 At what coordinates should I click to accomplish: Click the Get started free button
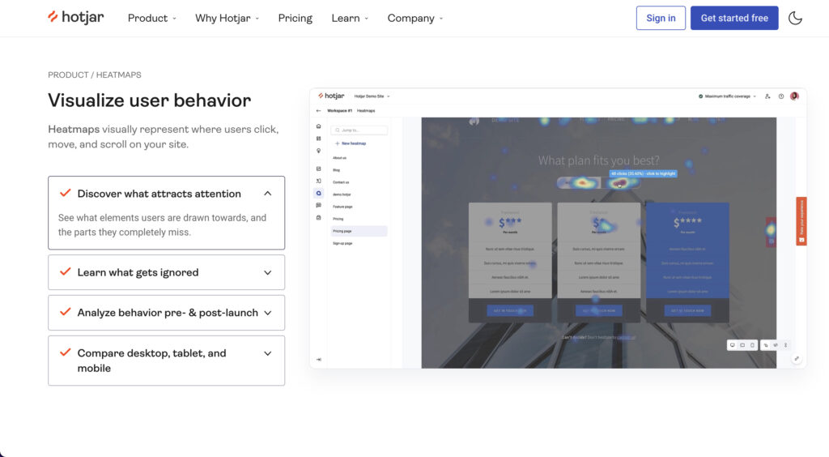(733, 18)
